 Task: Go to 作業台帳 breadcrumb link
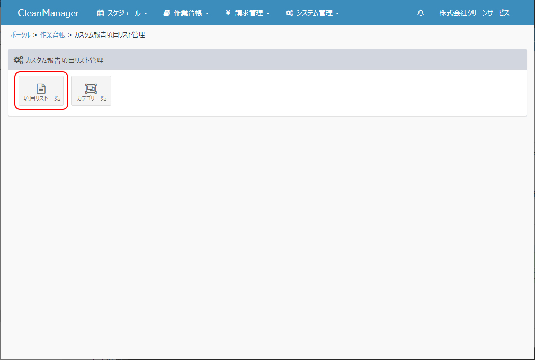pos(52,35)
